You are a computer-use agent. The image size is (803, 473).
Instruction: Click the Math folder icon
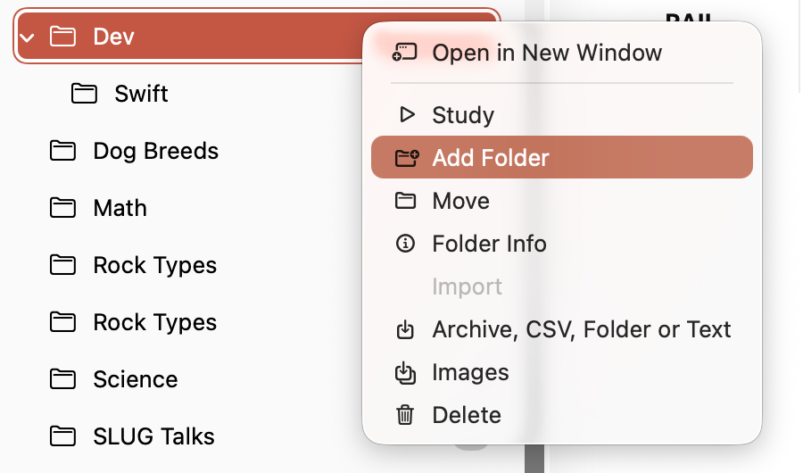click(62, 208)
